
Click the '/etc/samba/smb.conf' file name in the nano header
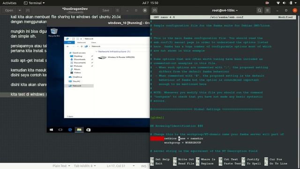pos(226,17)
